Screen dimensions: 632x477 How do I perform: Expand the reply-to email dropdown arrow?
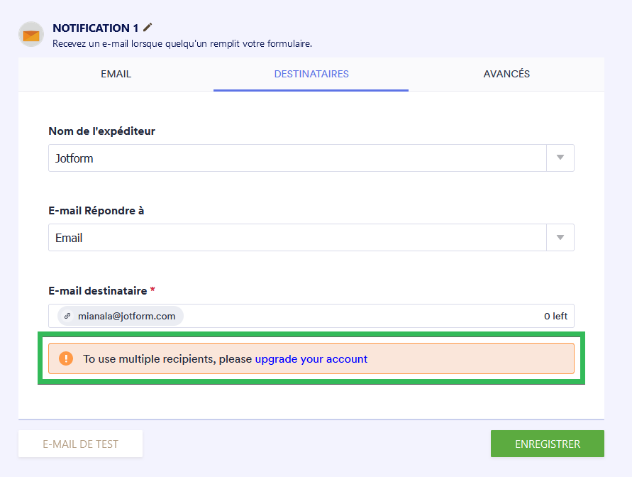click(560, 238)
